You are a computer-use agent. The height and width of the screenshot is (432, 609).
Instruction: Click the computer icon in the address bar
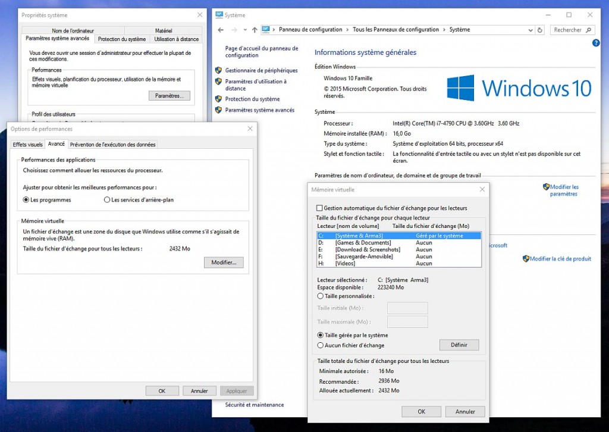point(266,30)
